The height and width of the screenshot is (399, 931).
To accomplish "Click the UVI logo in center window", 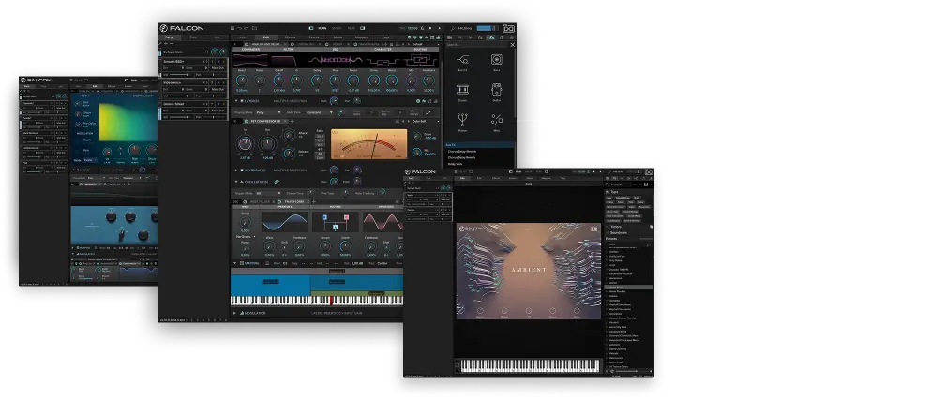I will (x=509, y=28).
